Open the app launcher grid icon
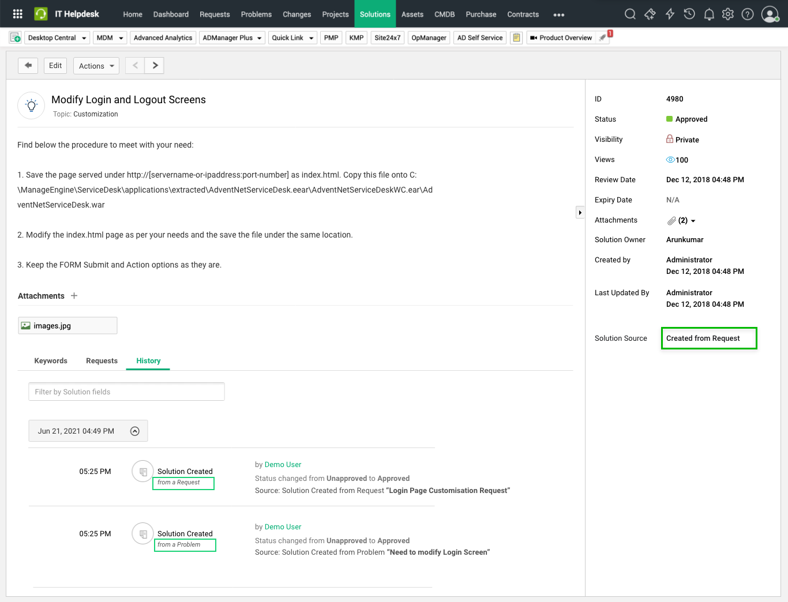 coord(18,14)
